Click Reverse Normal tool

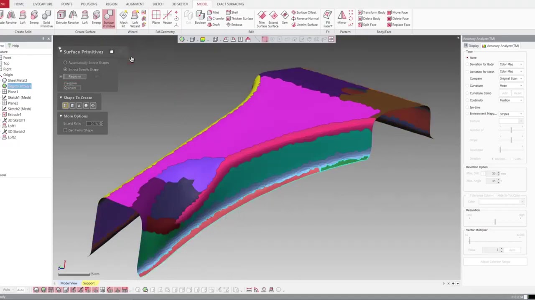(305, 18)
